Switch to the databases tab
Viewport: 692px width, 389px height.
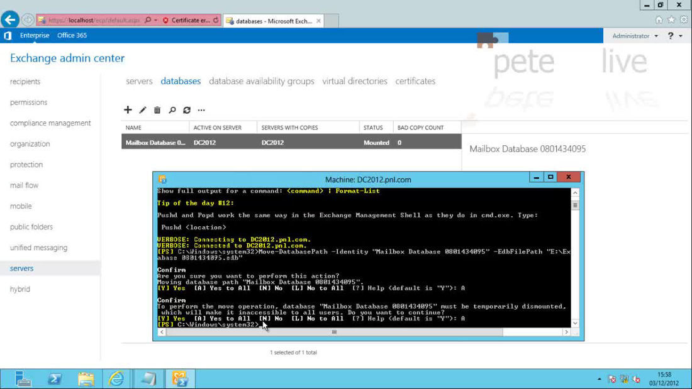[181, 81]
